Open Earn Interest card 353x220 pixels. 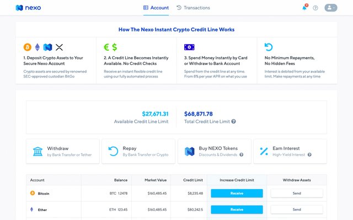(x=290, y=151)
